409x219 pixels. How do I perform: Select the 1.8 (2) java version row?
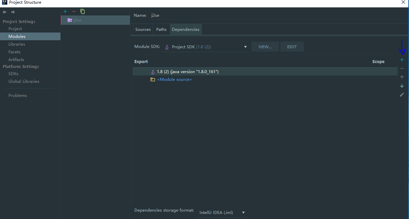tap(265, 72)
